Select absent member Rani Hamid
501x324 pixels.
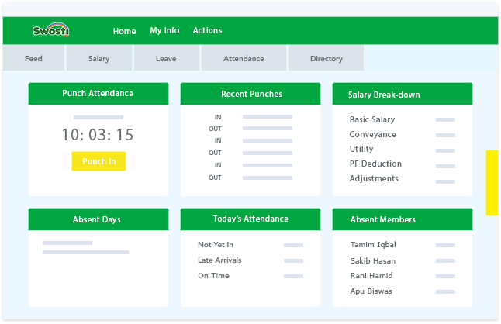(x=403, y=275)
